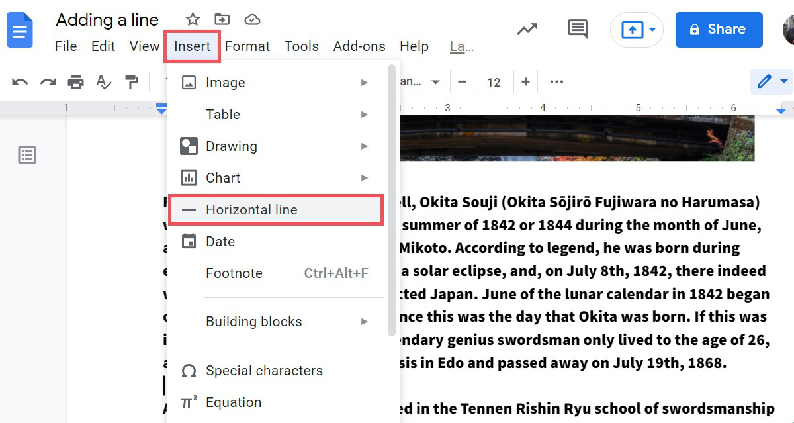The height and width of the screenshot is (423, 794).
Task: Click the undo arrow icon
Action: 20,82
